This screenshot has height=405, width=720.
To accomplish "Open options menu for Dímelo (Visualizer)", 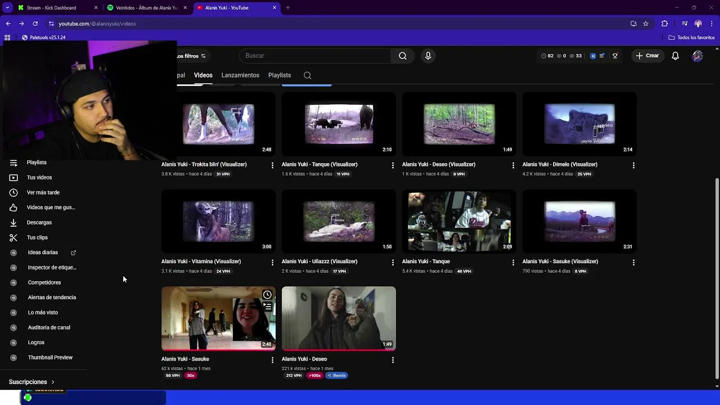I will [633, 165].
